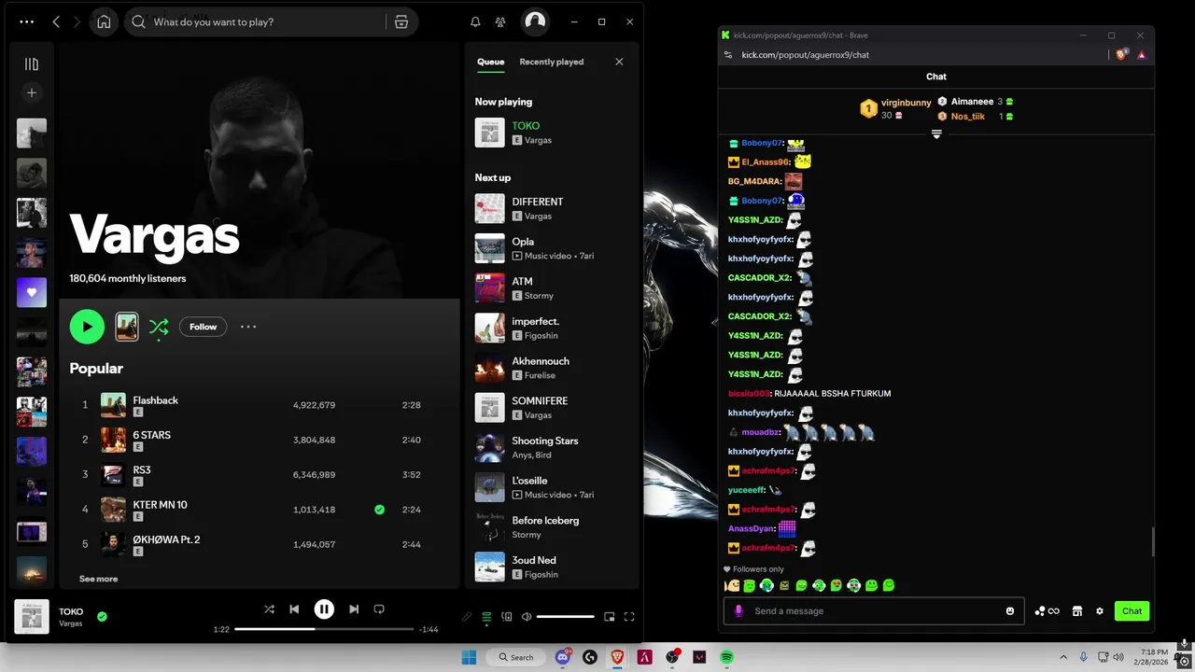Viewport: 1195px width, 672px height.
Task: Focus the Kick 'Send a message' field
Action: click(873, 611)
